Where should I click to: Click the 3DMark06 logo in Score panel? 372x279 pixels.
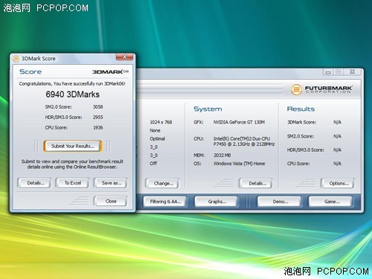coord(110,71)
